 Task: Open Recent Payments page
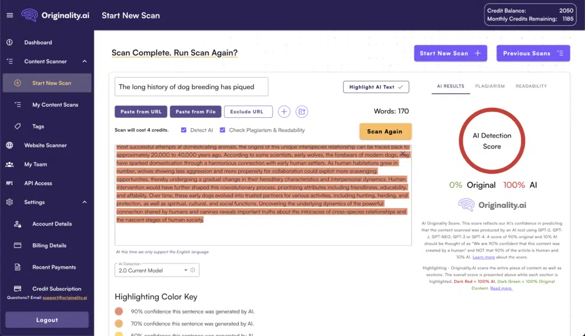click(x=54, y=267)
